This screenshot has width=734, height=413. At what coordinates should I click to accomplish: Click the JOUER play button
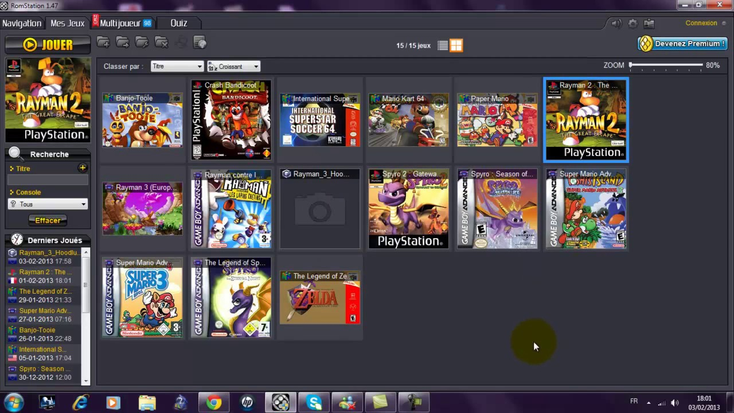48,45
